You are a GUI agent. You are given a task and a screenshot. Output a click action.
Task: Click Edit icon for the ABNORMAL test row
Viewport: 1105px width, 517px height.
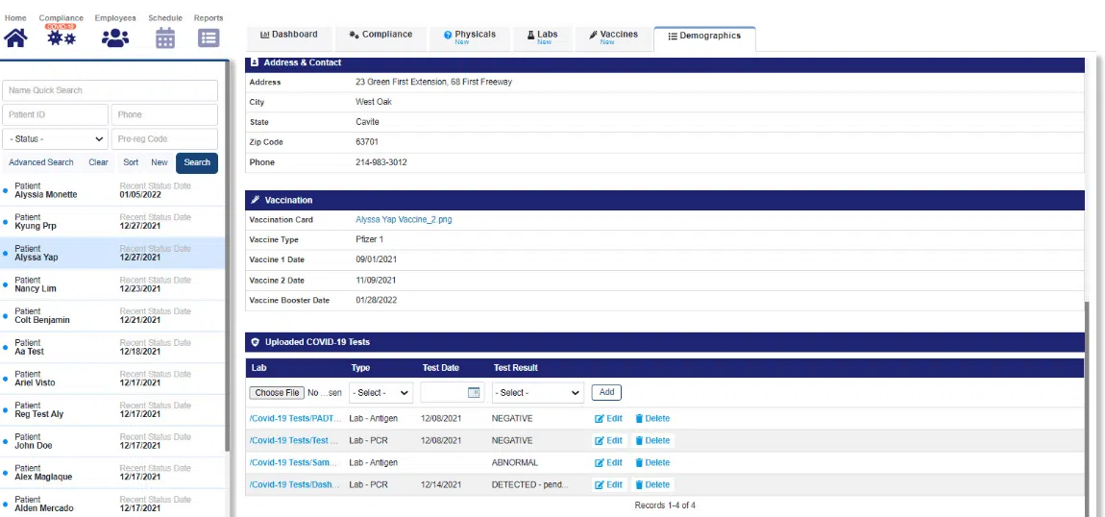[608, 462]
